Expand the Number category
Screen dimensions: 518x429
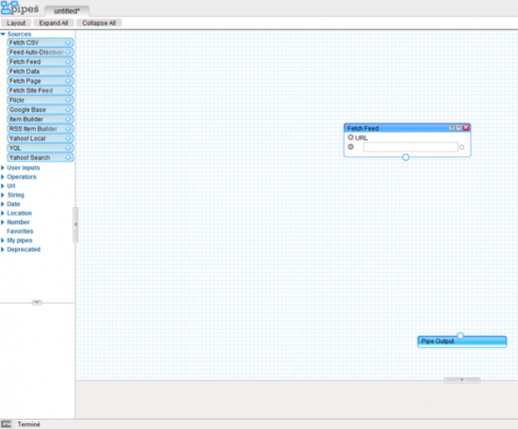pyautogui.click(x=3, y=222)
